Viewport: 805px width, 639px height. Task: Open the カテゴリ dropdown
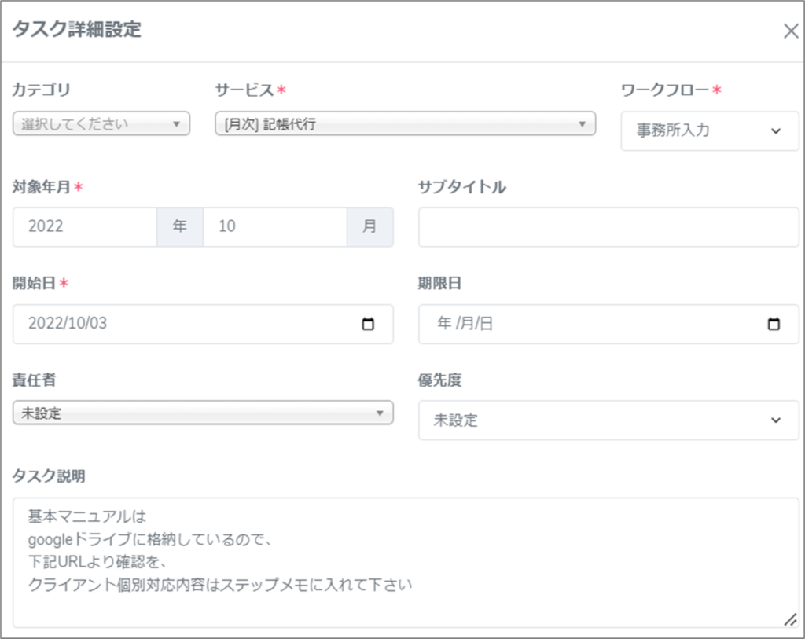(101, 123)
